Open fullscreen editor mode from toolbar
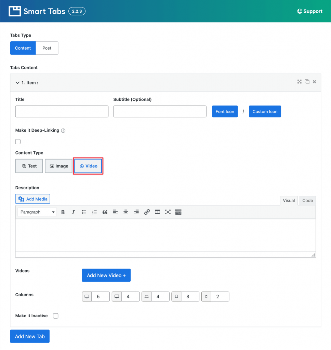Viewport: 331px width, 350px height. click(x=168, y=212)
